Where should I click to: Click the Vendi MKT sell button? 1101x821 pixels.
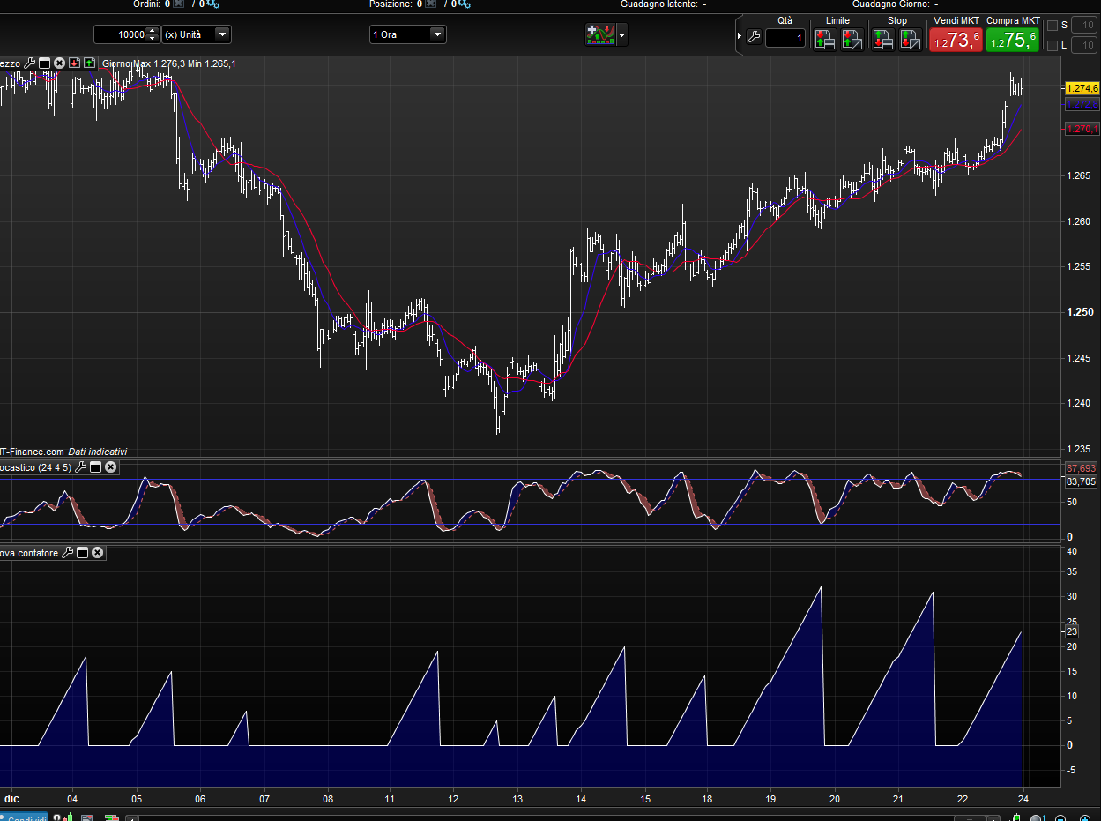click(x=956, y=39)
